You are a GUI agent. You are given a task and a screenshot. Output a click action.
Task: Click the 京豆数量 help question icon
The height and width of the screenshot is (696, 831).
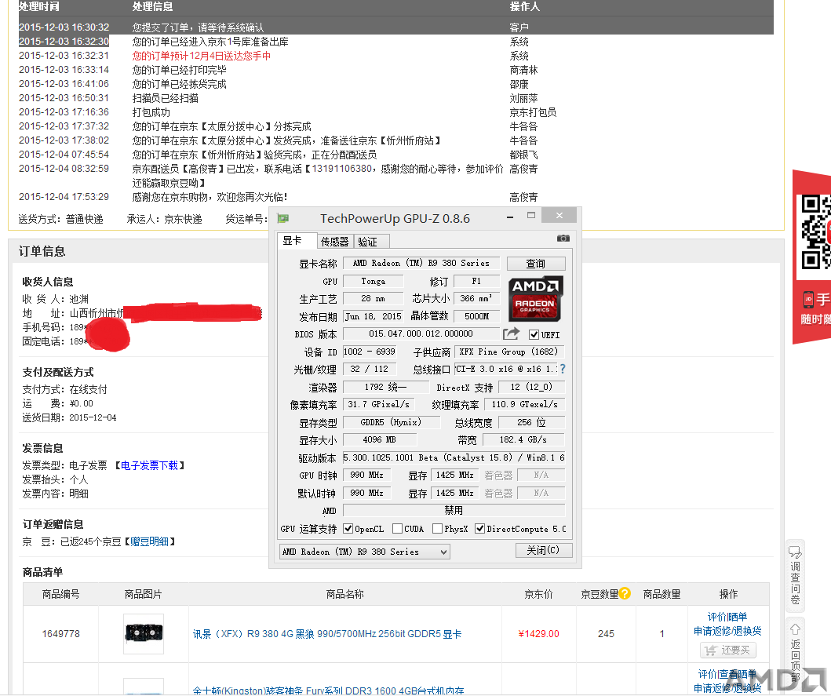click(x=625, y=593)
